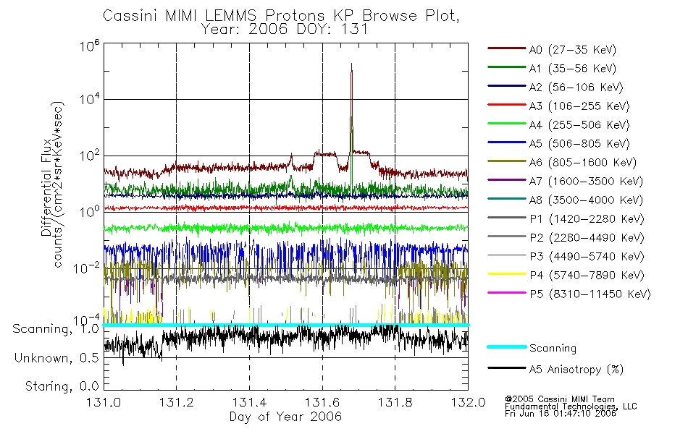Click the 'Unknown, 0.5' axis label
Screen dimensions: 688x434
coord(56,359)
